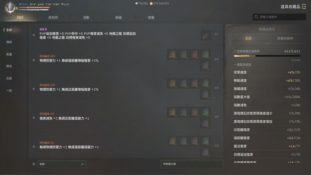The image size is (311, 175).
Task: Toggle the favorites filter star at bottom
Action: point(34,164)
